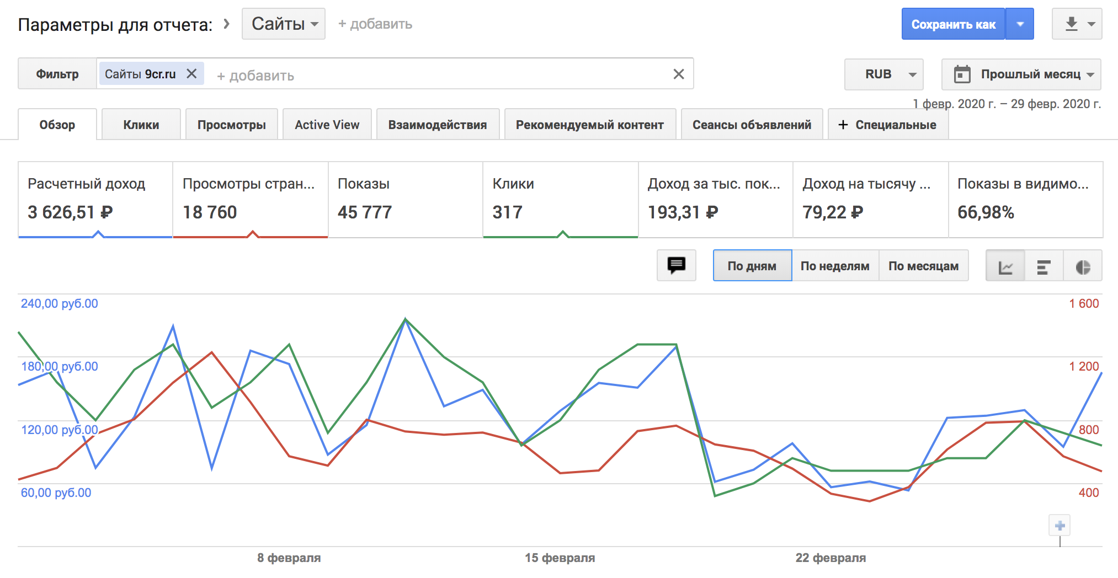Viewport: 1118px width, 578px height.
Task: Clear all filters with the X icon
Action: pos(679,74)
